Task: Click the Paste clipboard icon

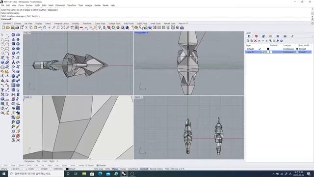Action: pos(35,28)
